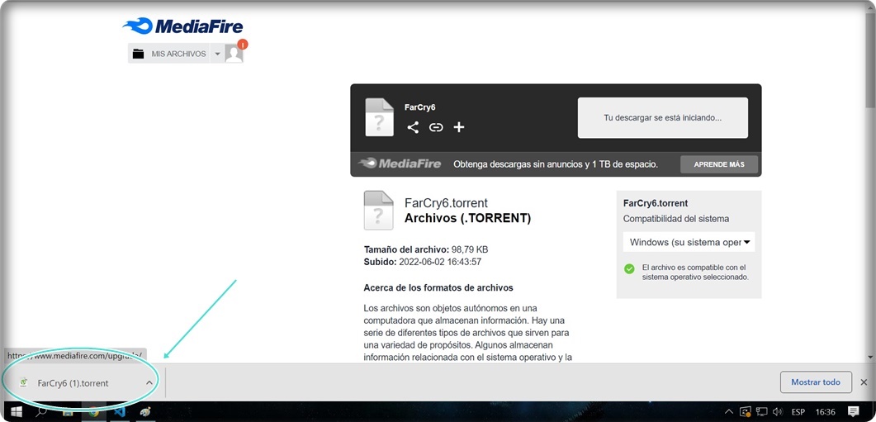Click the volume speaker tray icon
Image resolution: width=876 pixels, height=422 pixels.
[x=777, y=412]
